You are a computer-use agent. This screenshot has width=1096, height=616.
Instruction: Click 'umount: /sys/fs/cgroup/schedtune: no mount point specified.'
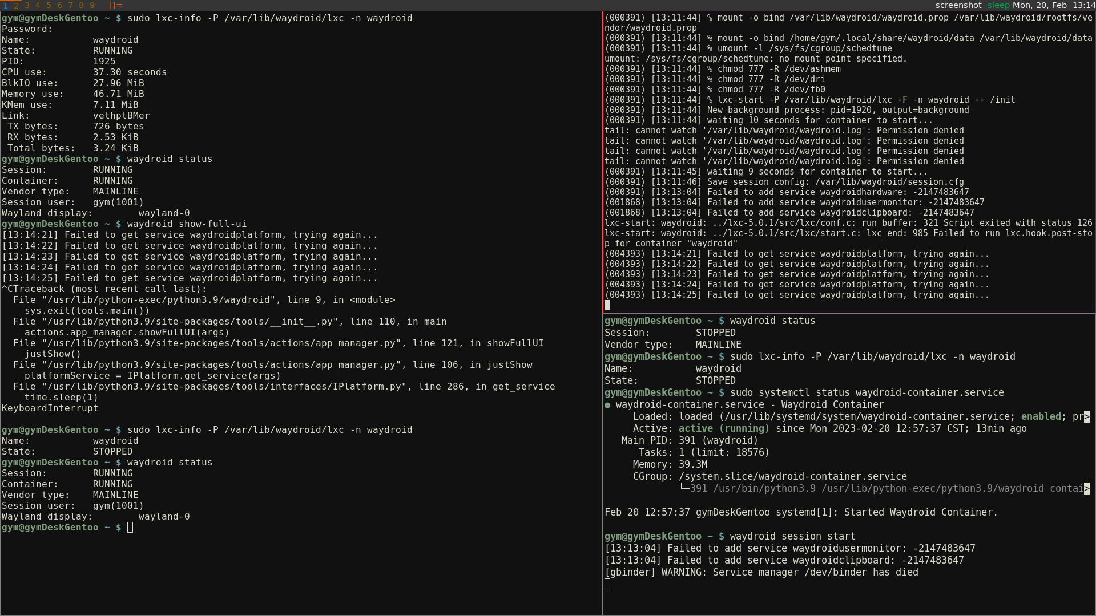pos(756,59)
